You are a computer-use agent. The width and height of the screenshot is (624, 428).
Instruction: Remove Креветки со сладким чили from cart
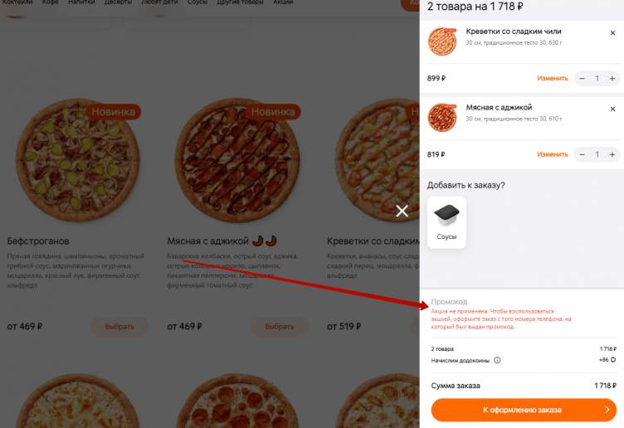tap(612, 33)
